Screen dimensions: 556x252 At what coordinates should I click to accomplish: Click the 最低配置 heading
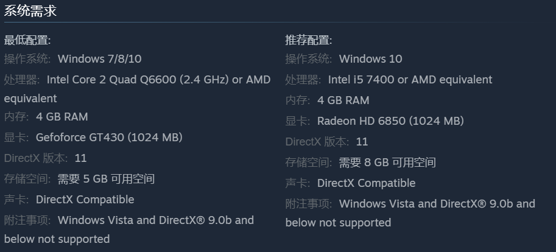[27, 40]
